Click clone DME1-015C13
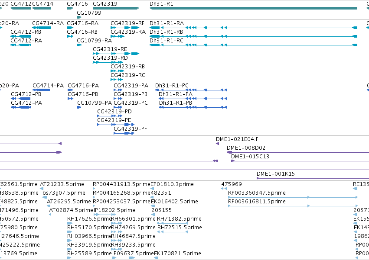The width and height of the screenshot is (369, 260). [x=300, y=161]
